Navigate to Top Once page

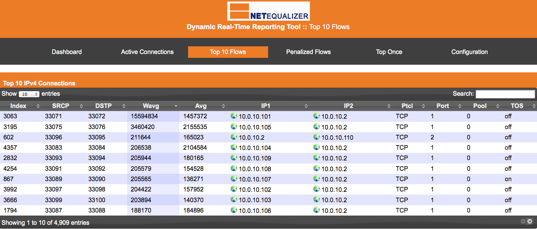coord(389,52)
